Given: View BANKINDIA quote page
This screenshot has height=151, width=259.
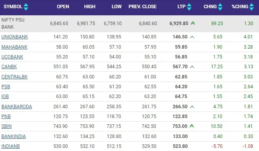Looking at the screenshot, I should point(14,136).
